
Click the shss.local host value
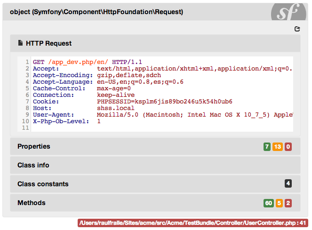116,108
